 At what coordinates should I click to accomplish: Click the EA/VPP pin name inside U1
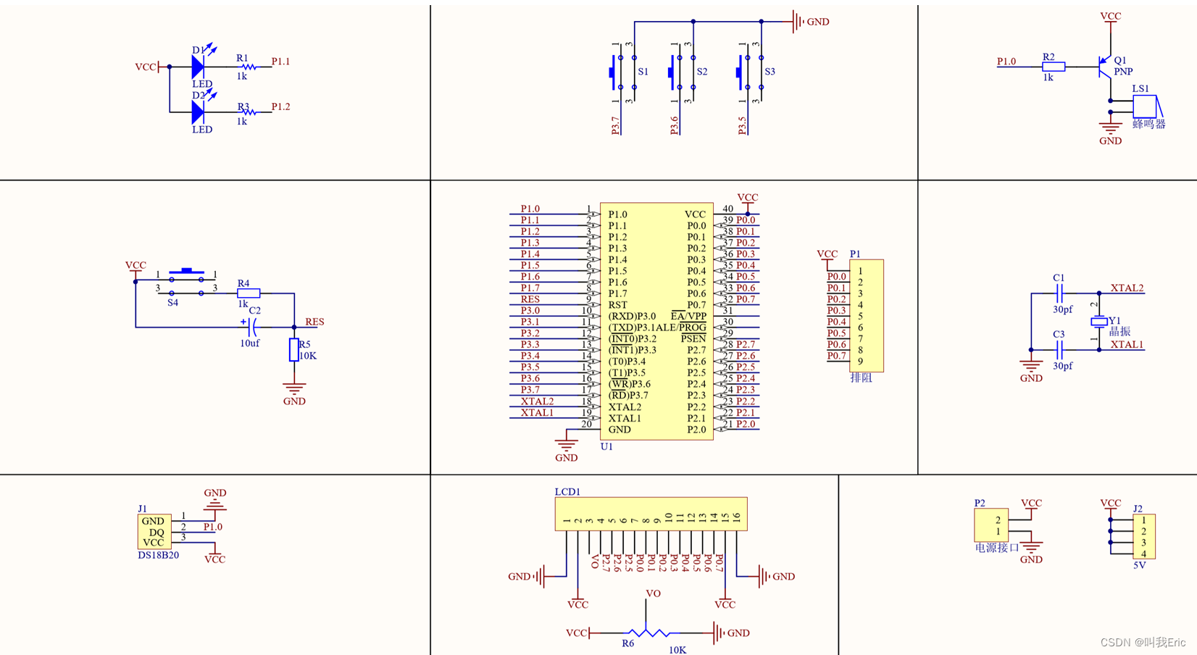click(688, 316)
